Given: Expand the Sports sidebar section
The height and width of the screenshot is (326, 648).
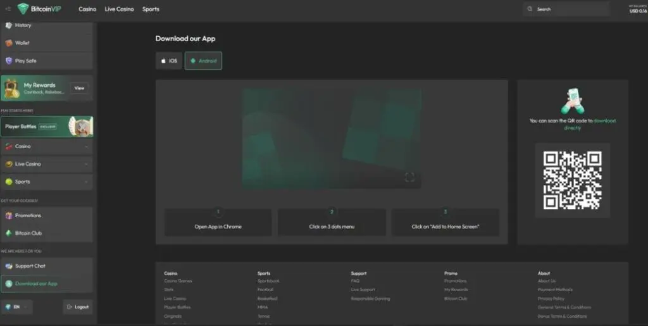Looking at the screenshot, I should (47, 182).
